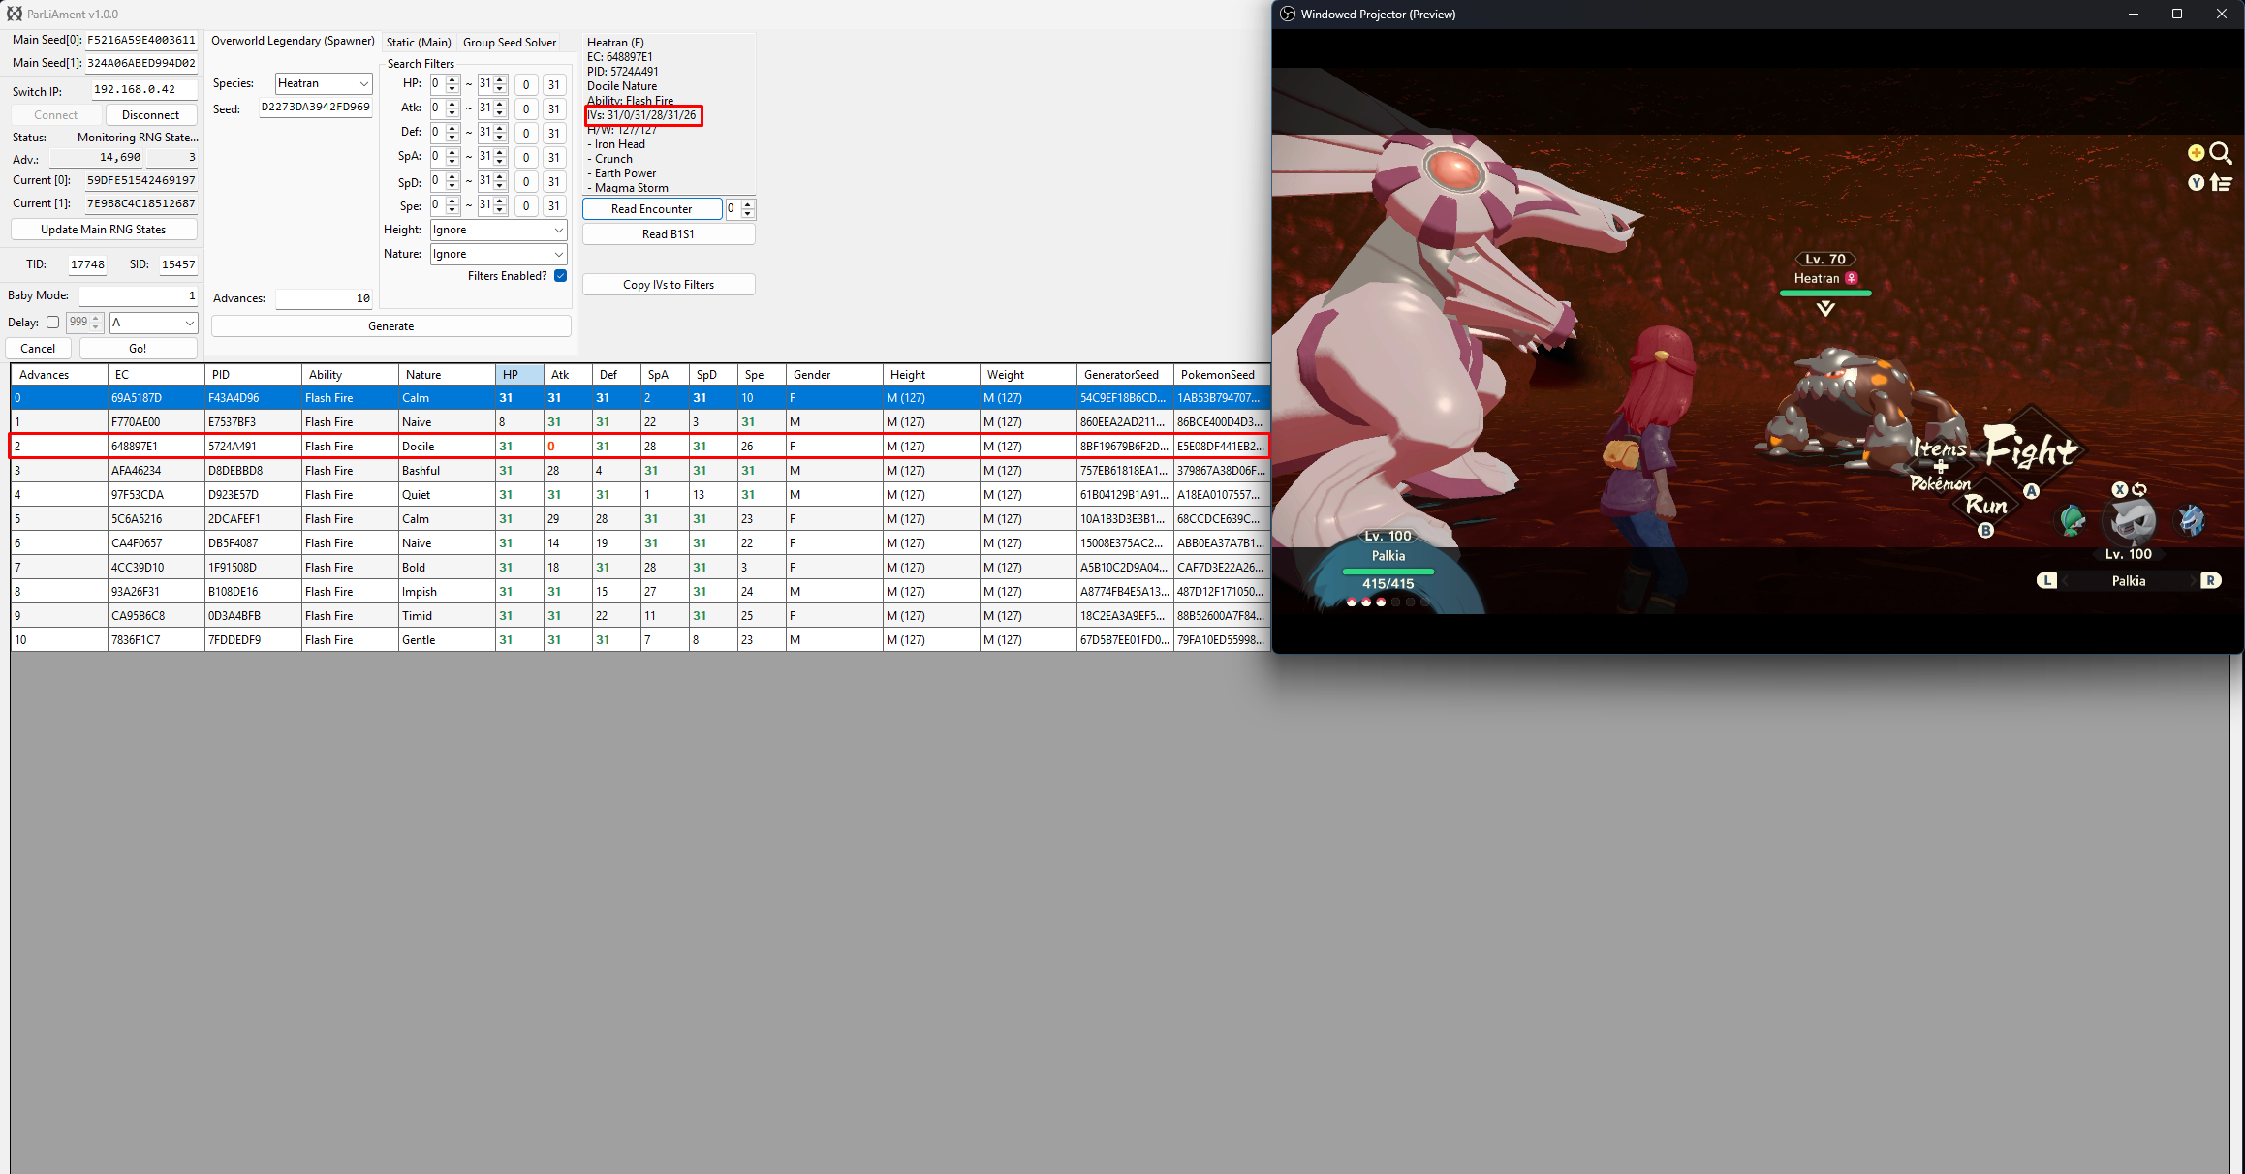
Task: Click the L shoulder button icon
Action: (x=2045, y=580)
